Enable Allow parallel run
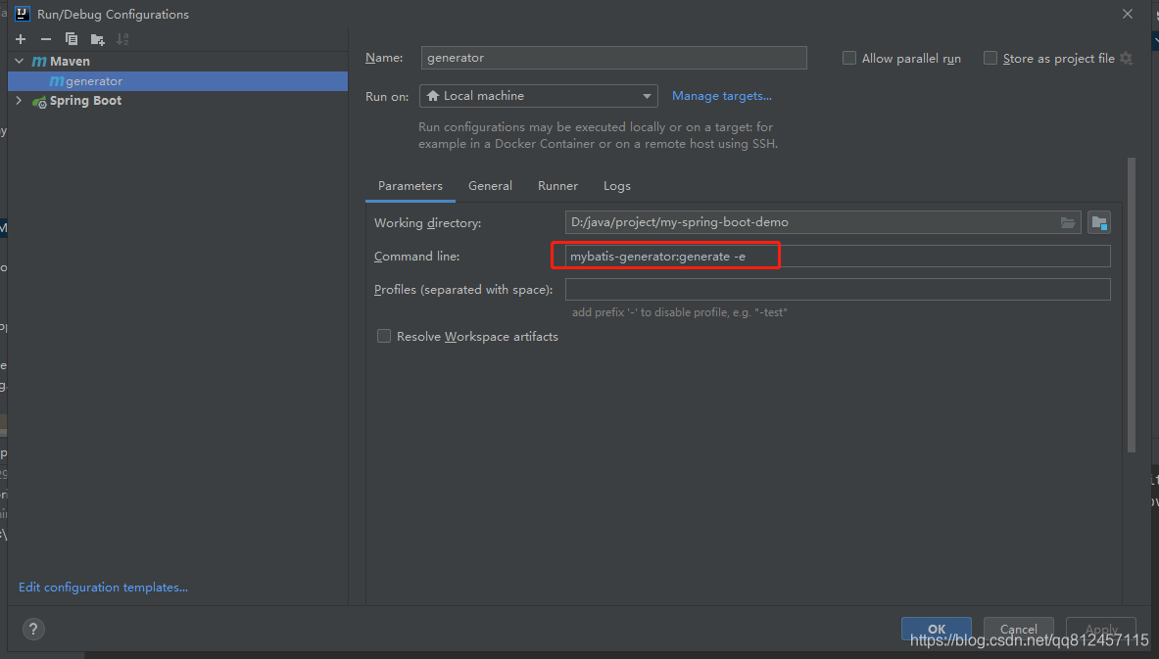Viewport: 1159px width, 659px height. point(849,59)
